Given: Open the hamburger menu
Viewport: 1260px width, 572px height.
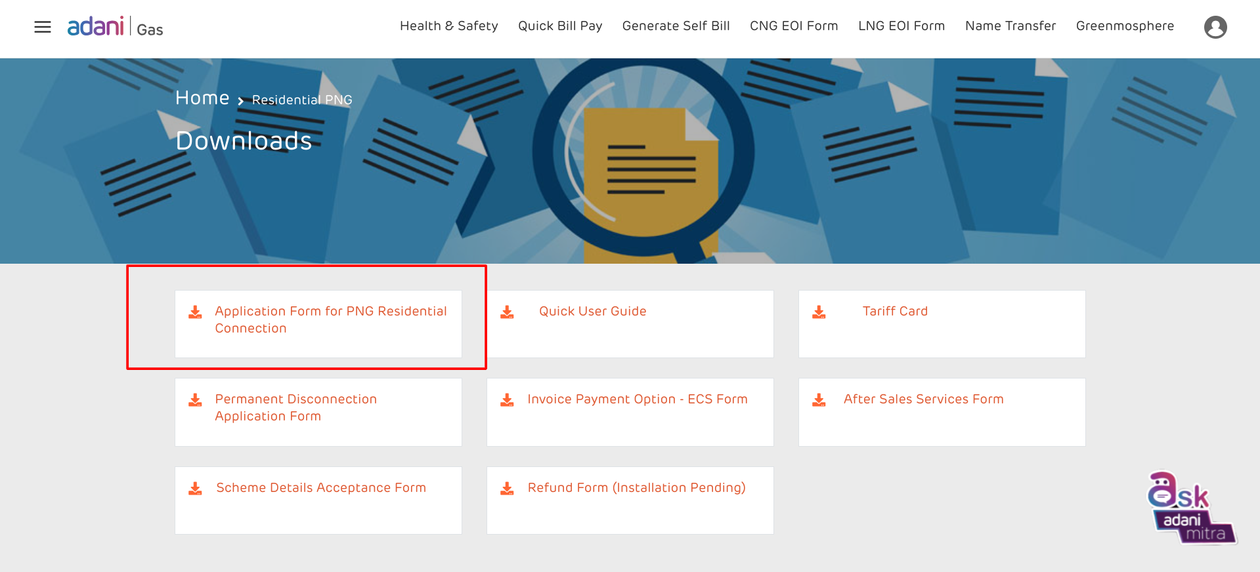Looking at the screenshot, I should pos(43,27).
